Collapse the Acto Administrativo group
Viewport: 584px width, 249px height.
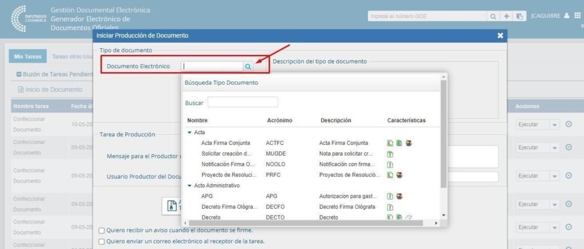tap(189, 185)
